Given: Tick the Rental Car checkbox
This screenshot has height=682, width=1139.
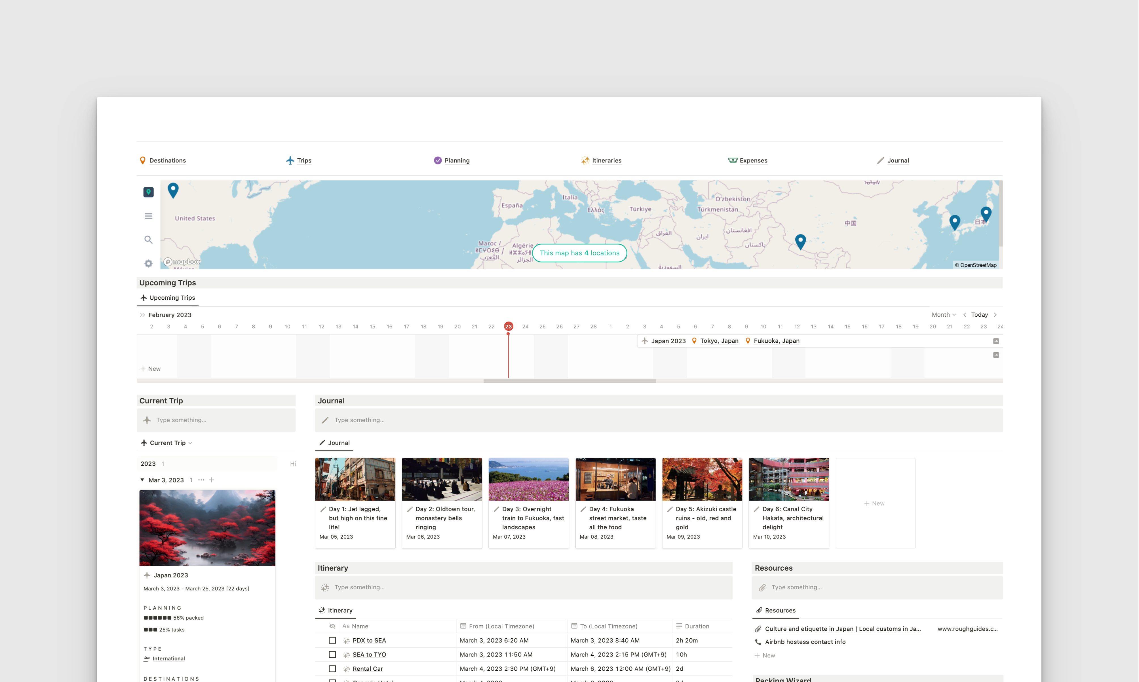Looking at the screenshot, I should click(332, 669).
